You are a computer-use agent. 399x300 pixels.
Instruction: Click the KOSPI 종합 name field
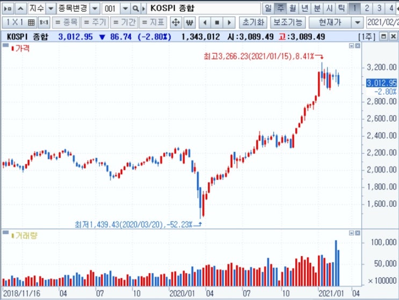click(205, 9)
